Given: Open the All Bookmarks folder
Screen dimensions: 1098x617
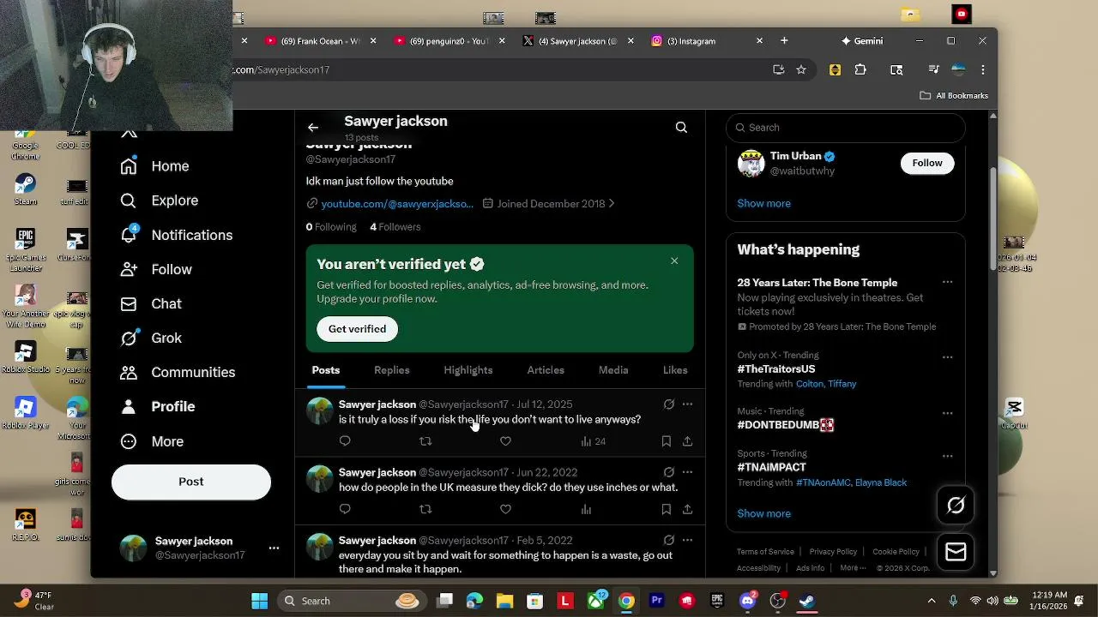Looking at the screenshot, I should [954, 95].
